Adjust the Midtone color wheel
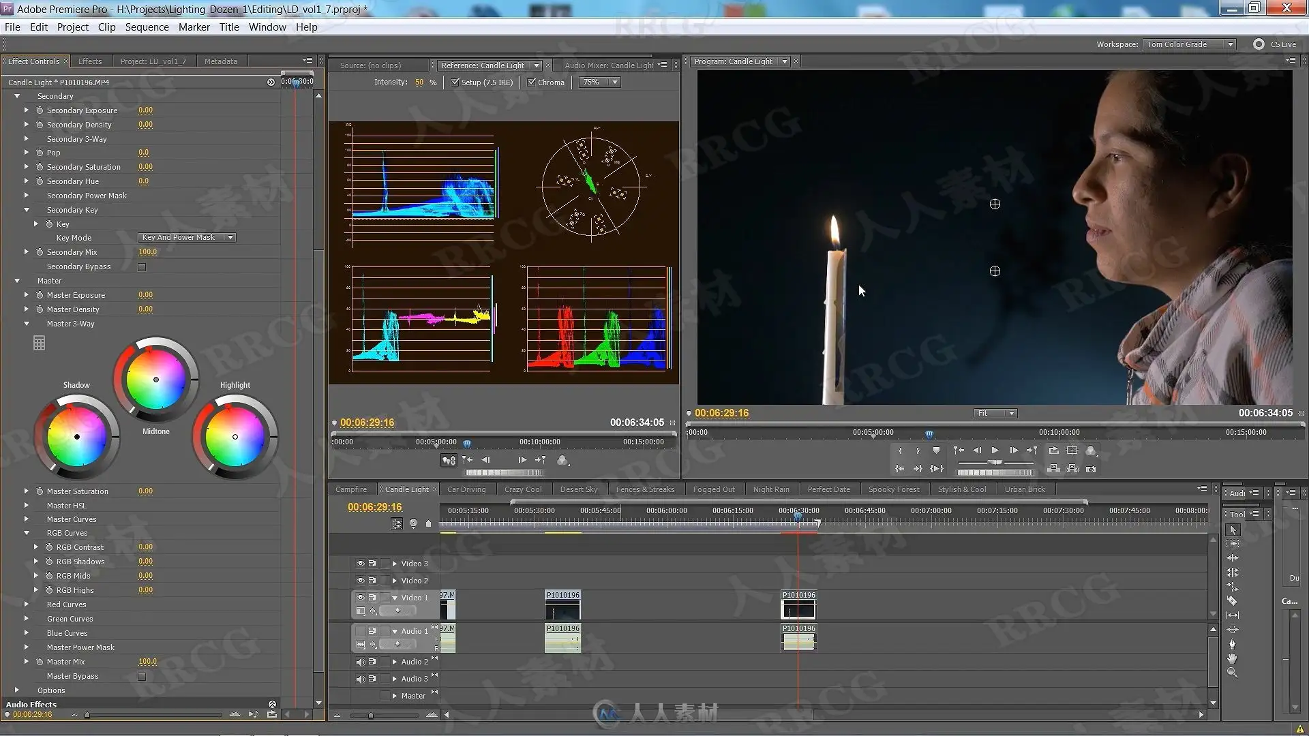 click(x=156, y=380)
